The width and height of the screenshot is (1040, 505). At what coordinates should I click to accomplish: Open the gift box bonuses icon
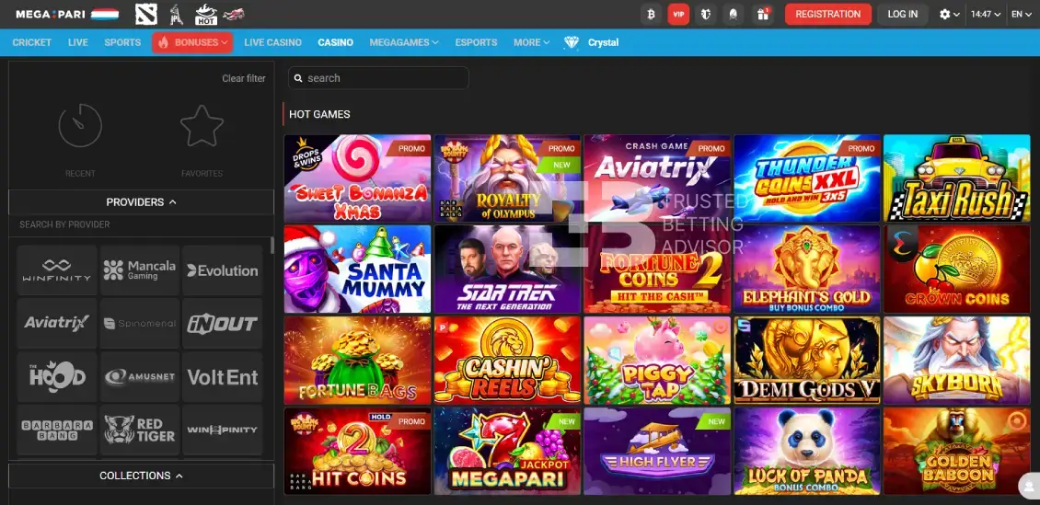763,14
